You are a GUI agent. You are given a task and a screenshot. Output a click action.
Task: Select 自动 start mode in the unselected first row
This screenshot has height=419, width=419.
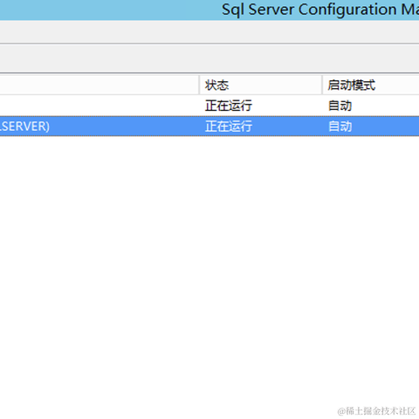340,106
